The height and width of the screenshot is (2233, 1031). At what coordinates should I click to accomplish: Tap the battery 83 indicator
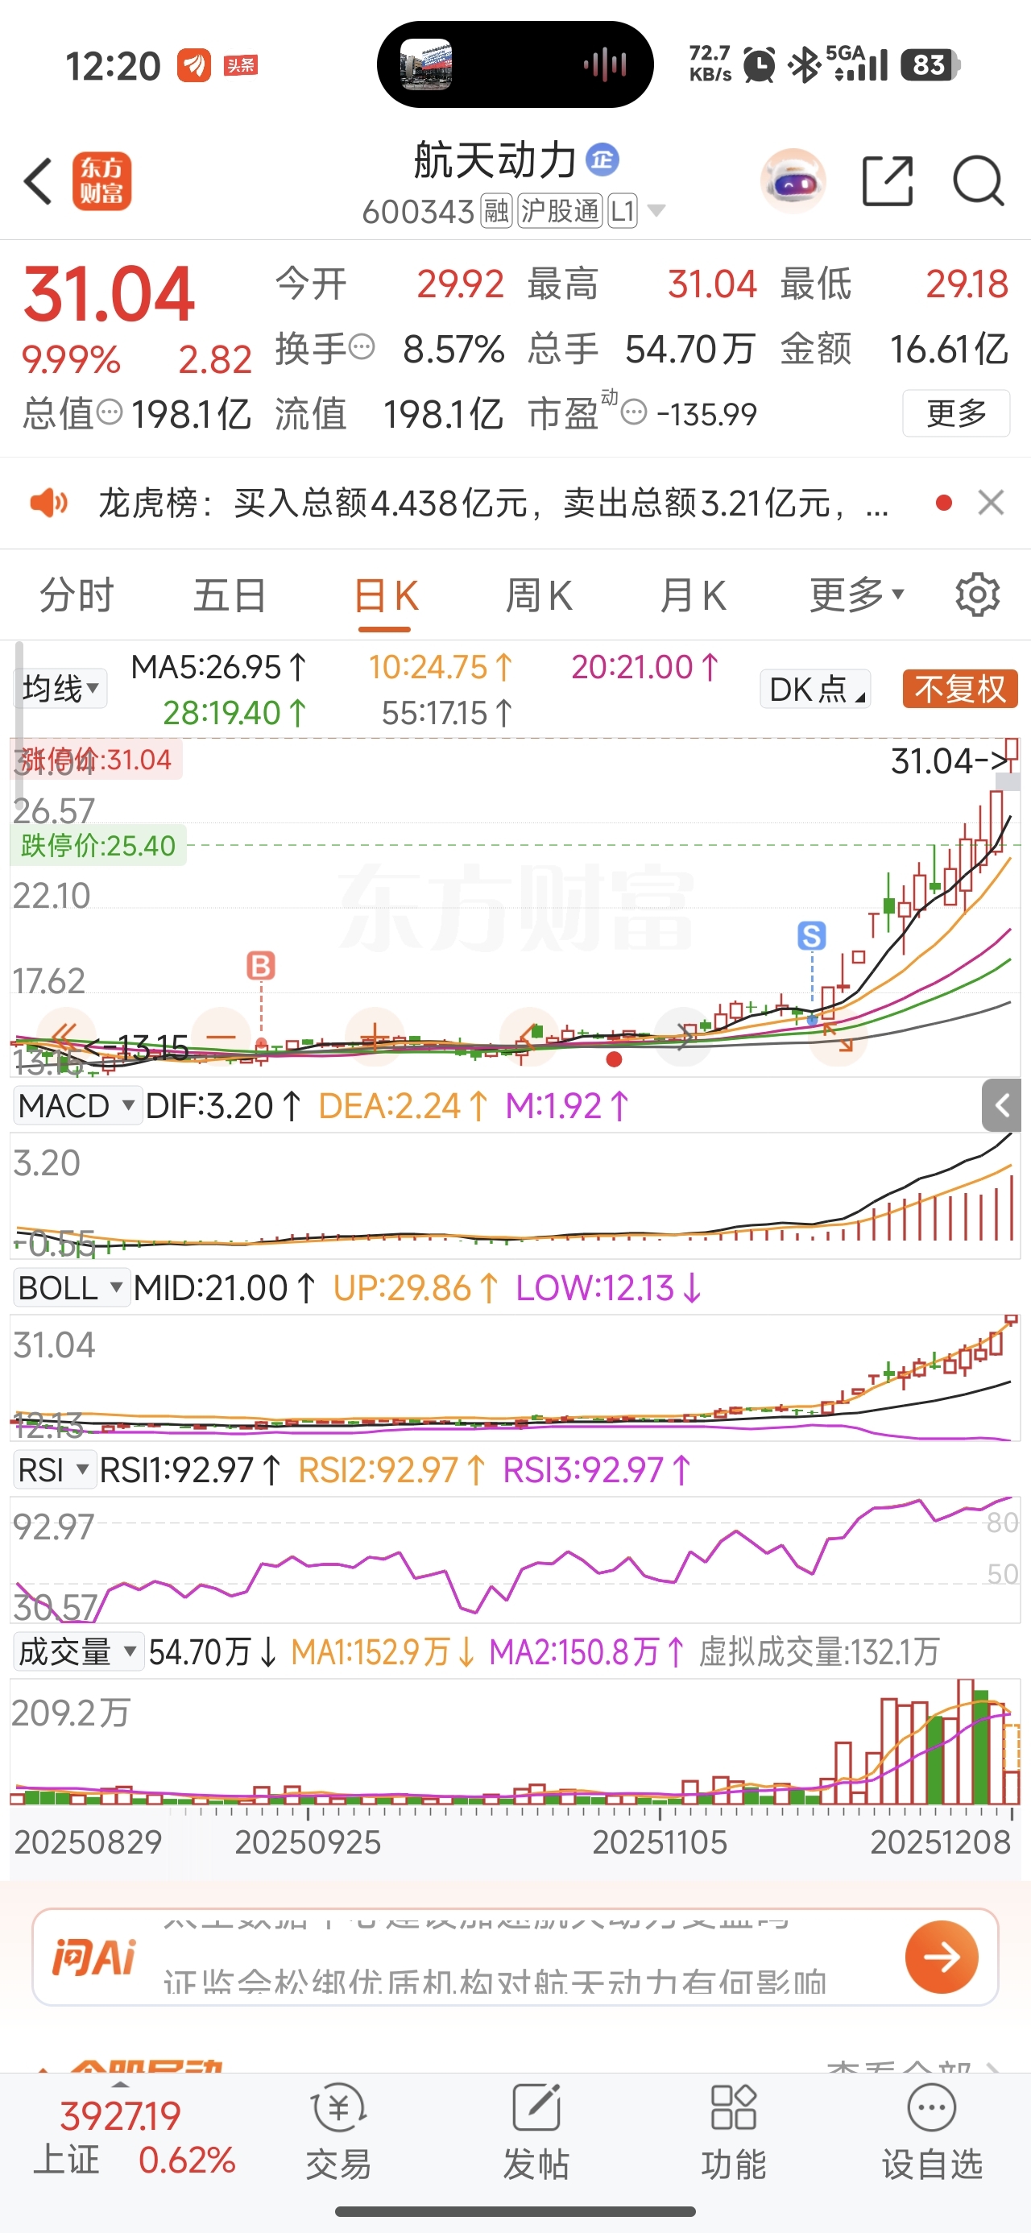point(930,64)
